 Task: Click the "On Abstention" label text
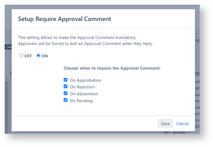(84, 94)
